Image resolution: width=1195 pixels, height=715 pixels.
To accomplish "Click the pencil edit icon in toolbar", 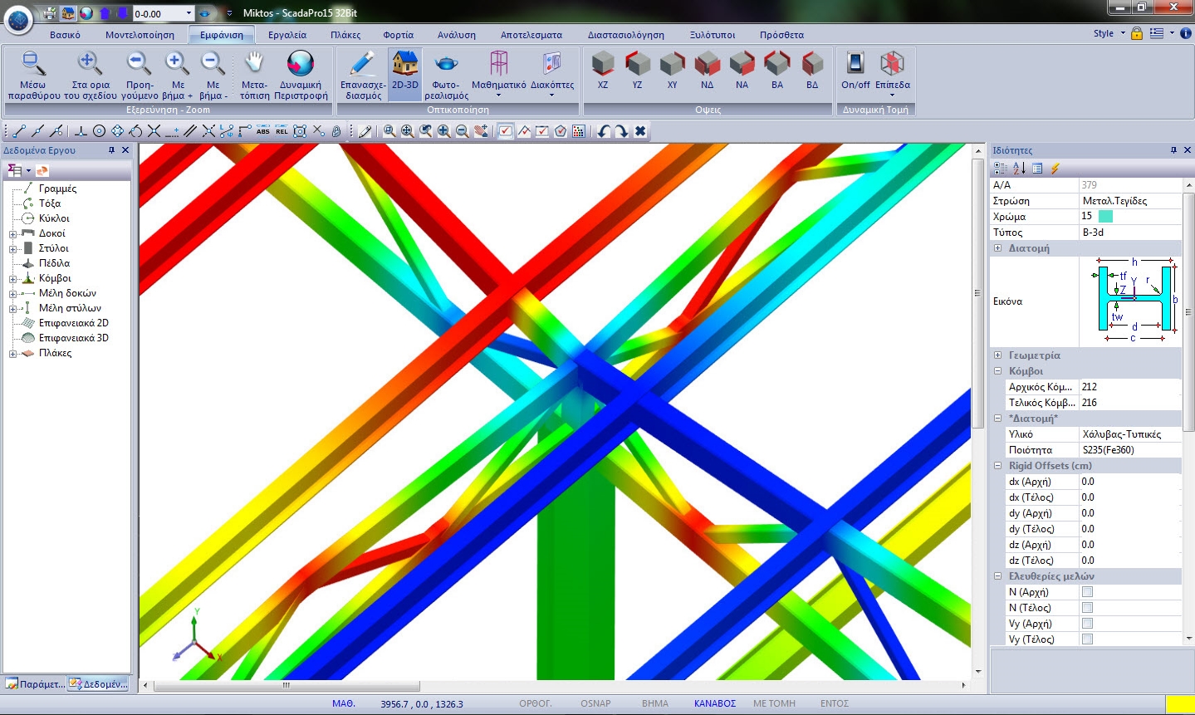I will 365,131.
